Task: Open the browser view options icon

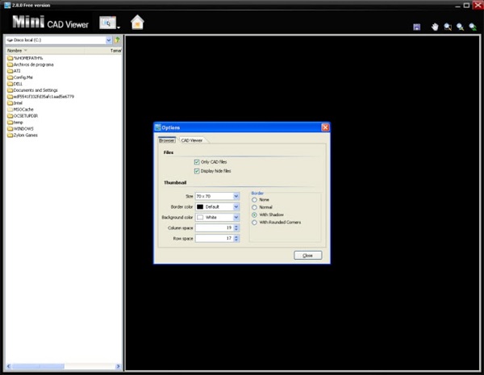Action: (x=108, y=23)
